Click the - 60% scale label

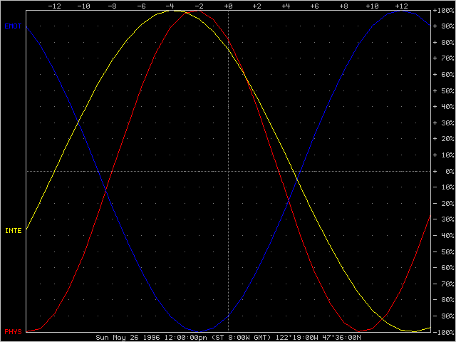pyautogui.click(x=443, y=268)
